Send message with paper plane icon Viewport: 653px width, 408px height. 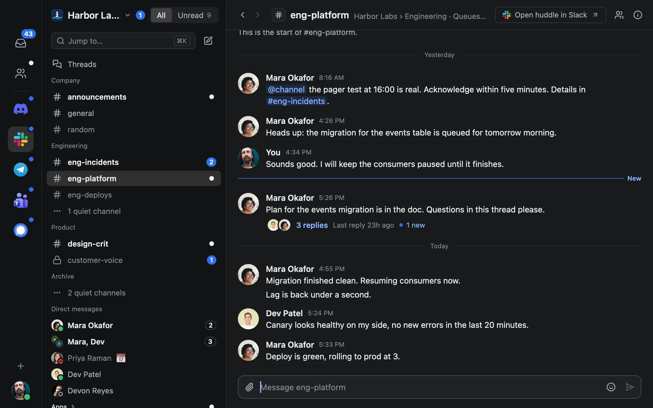630,387
